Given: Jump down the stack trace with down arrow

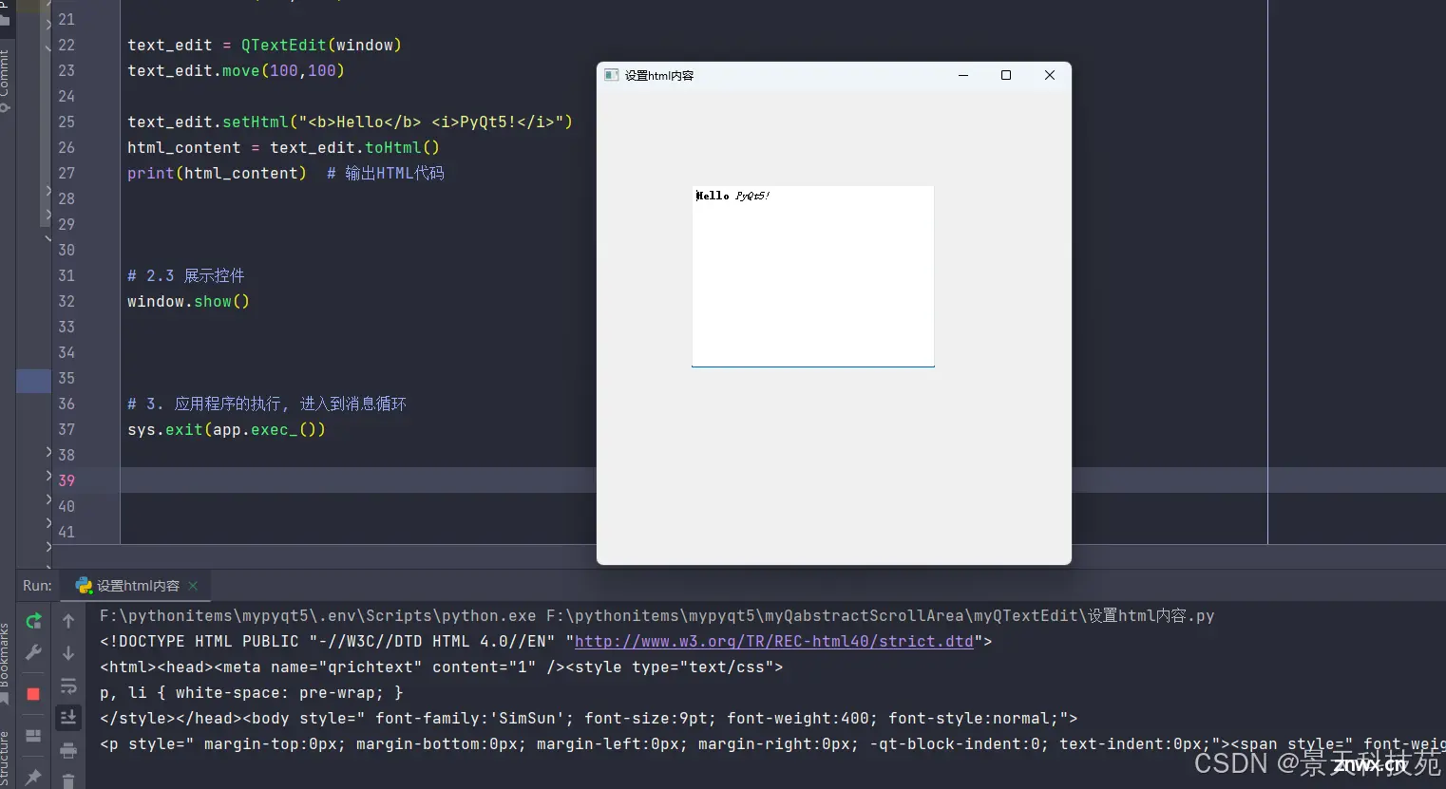Looking at the screenshot, I should click(x=68, y=653).
